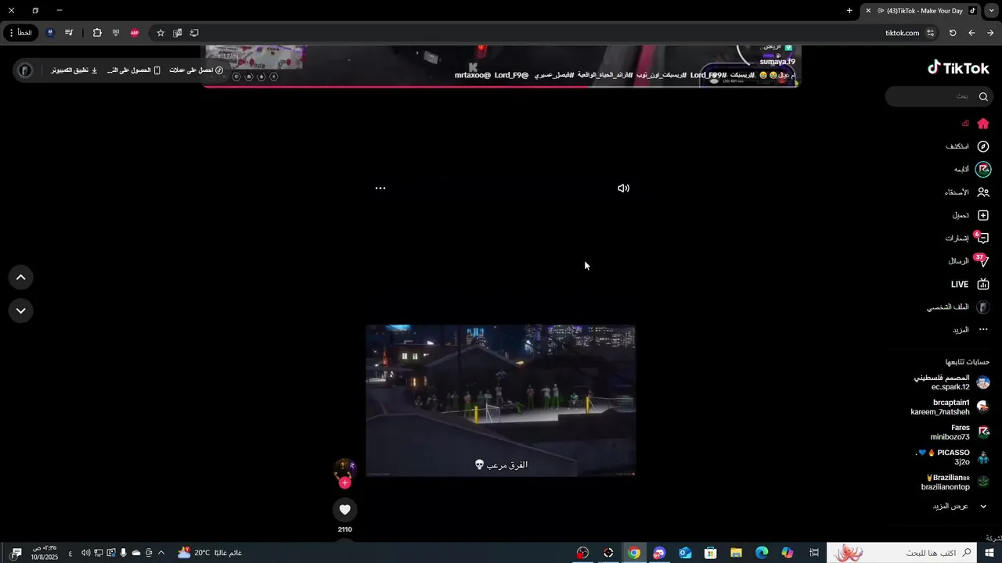Open Messages (الرسائل) inbox
The height and width of the screenshot is (563, 1002).
(x=968, y=260)
